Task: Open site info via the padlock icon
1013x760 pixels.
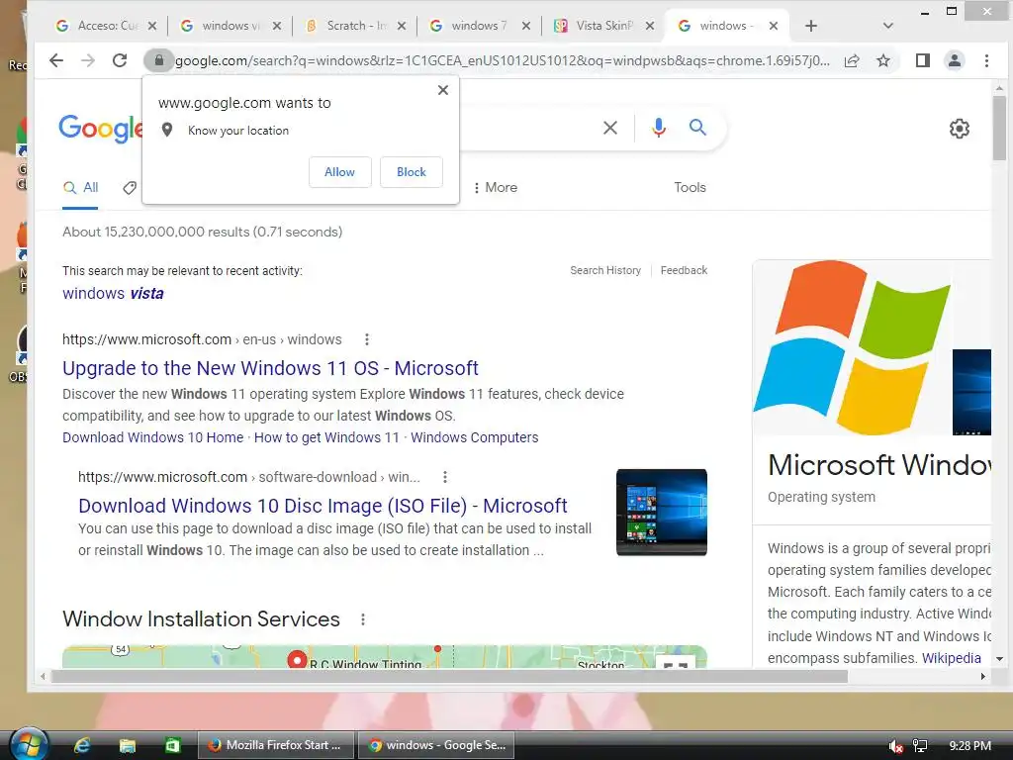Action: (x=158, y=60)
